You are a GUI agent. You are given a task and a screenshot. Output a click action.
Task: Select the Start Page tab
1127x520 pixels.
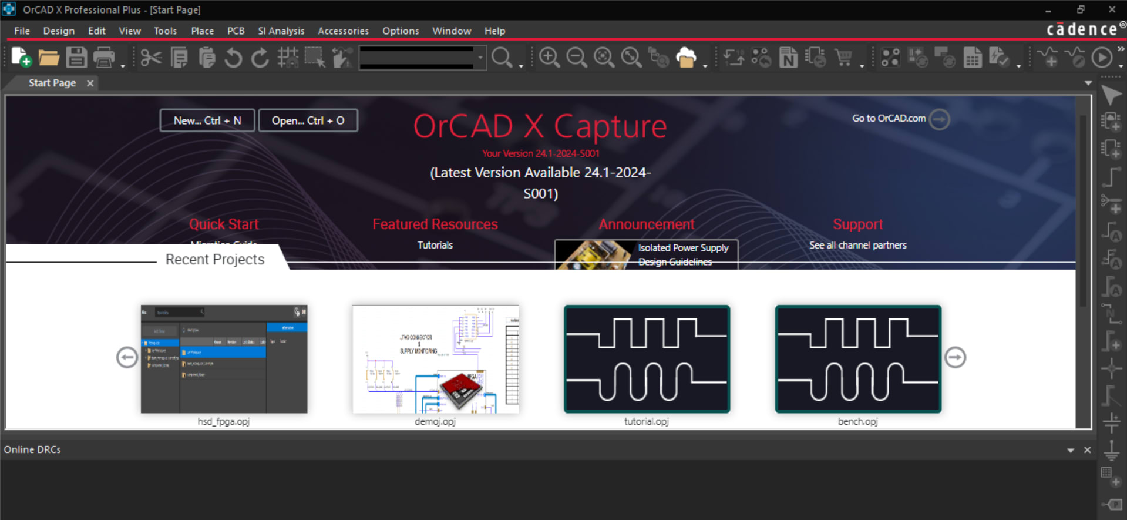[52, 83]
